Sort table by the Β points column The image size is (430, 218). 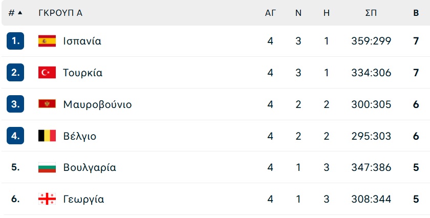point(416,13)
